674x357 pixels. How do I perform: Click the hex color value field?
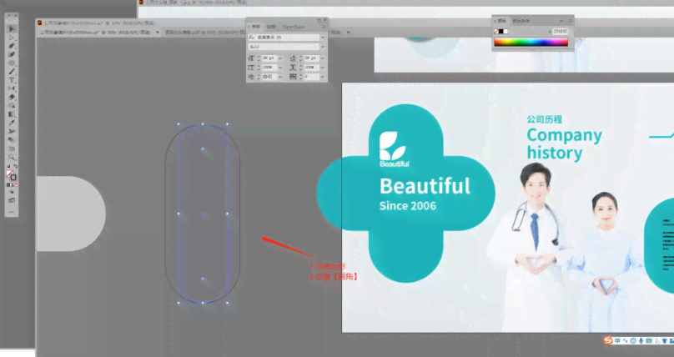coord(560,32)
